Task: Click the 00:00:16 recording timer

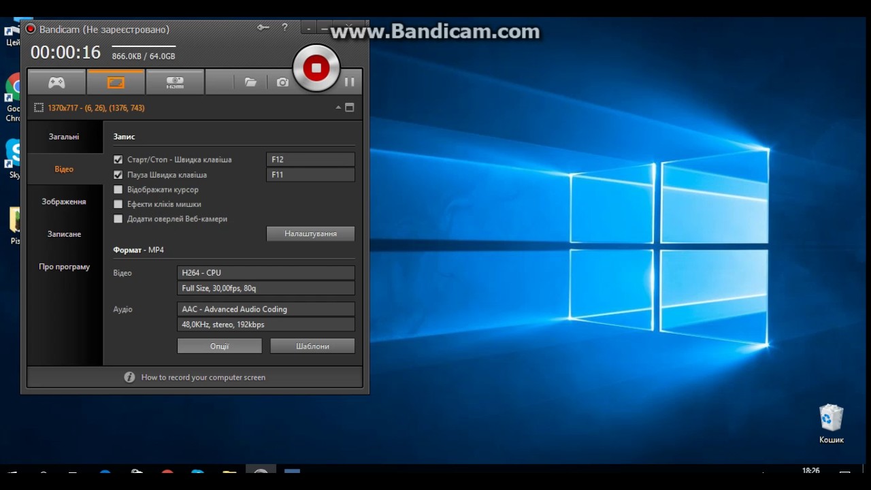Action: coord(65,52)
